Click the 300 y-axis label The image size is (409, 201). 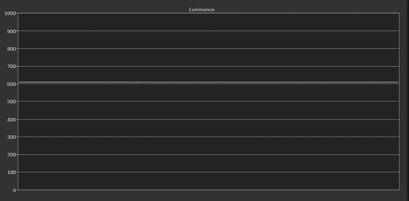click(x=12, y=137)
